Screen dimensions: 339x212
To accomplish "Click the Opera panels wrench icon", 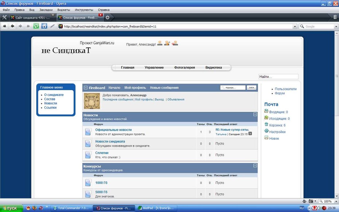I will click(4, 18).
